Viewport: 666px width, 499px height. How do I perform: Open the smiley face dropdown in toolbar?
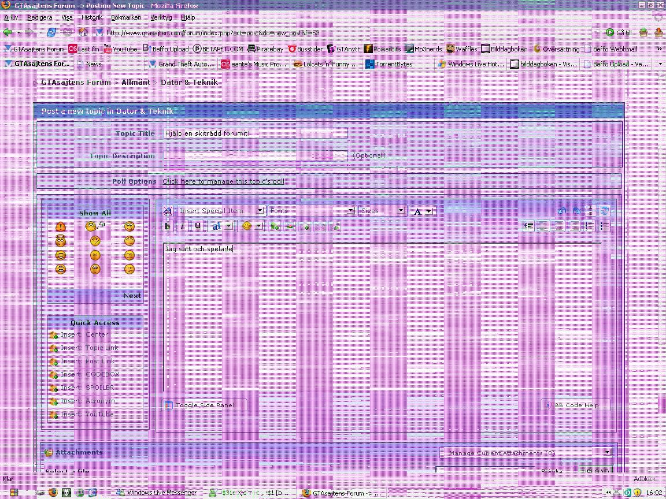tap(252, 226)
